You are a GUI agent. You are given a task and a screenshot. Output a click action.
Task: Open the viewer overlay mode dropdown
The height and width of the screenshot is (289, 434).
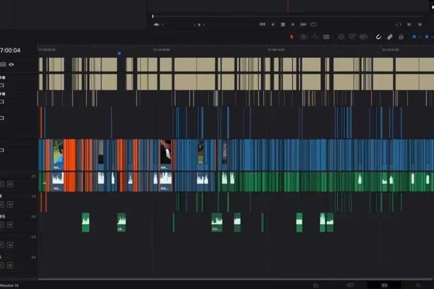pyautogui.click(x=162, y=25)
